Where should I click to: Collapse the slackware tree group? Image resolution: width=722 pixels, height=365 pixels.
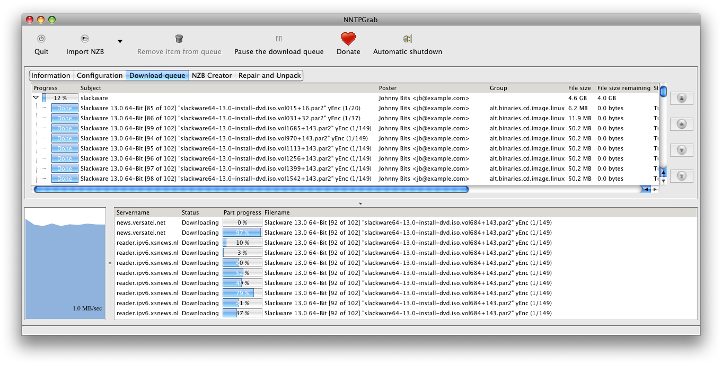[36, 98]
